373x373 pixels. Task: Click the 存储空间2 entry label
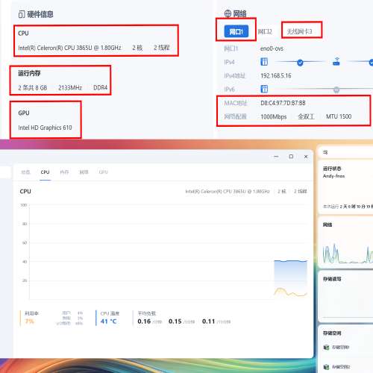pos(341,367)
